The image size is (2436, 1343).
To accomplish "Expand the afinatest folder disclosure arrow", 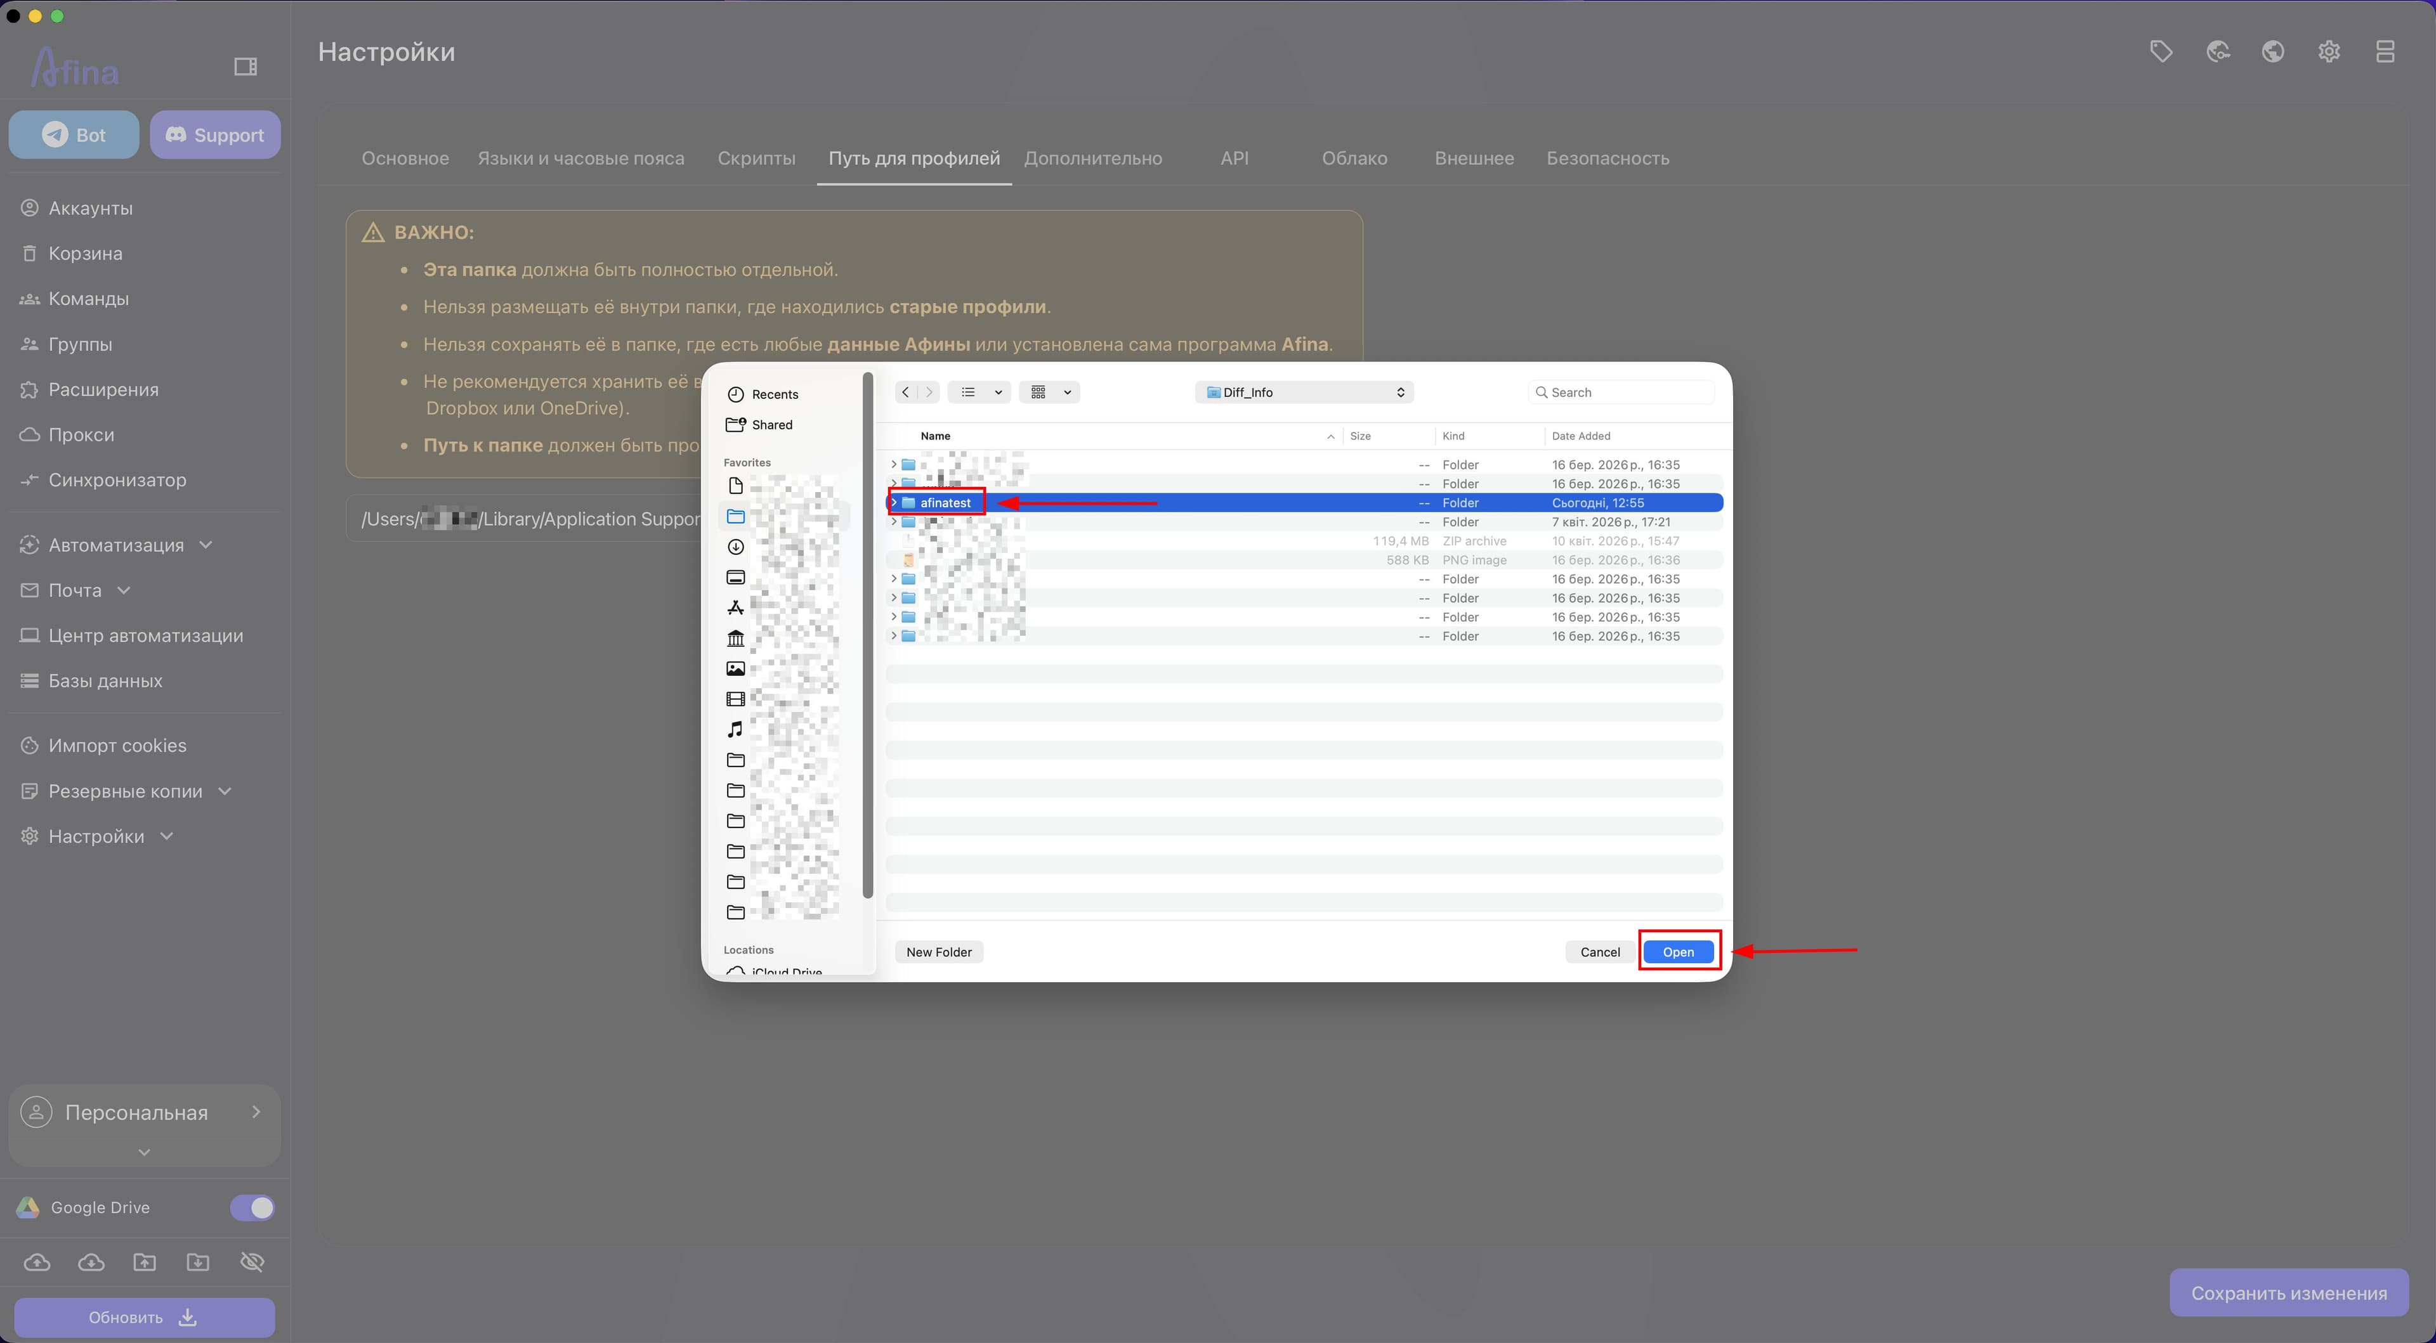I will [894, 503].
